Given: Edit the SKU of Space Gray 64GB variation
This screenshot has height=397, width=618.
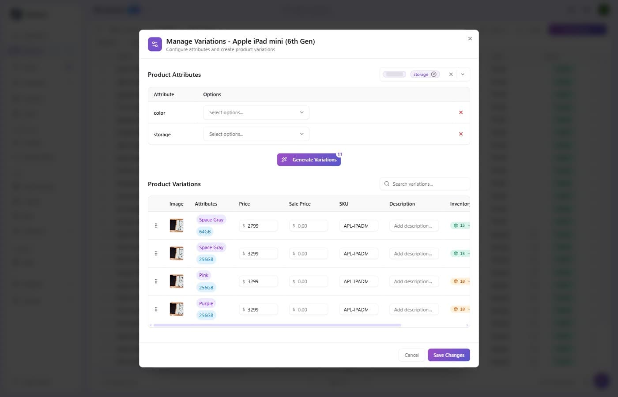Looking at the screenshot, I should [x=358, y=225].
